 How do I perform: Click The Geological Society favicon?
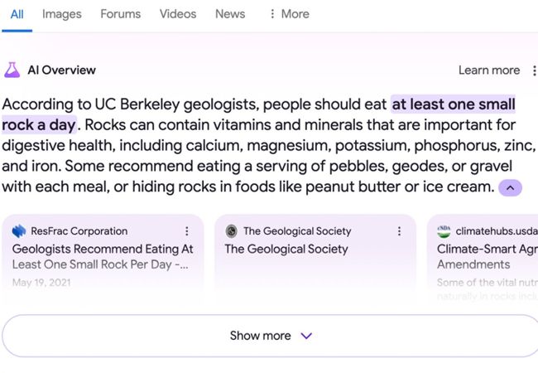pyautogui.click(x=232, y=231)
